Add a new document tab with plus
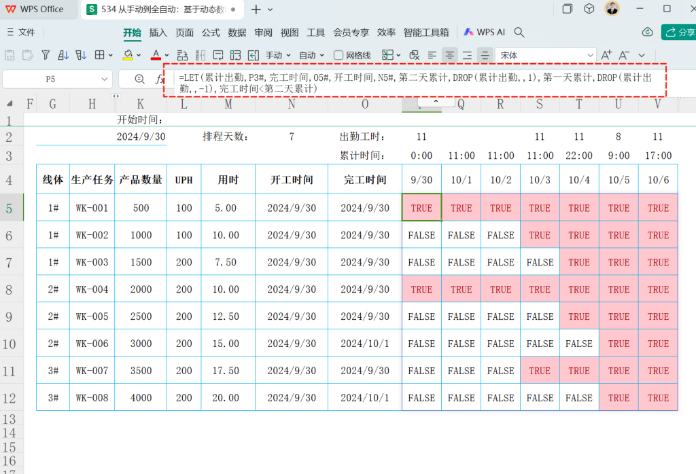Viewport: 696px width, 474px height. 256,10
